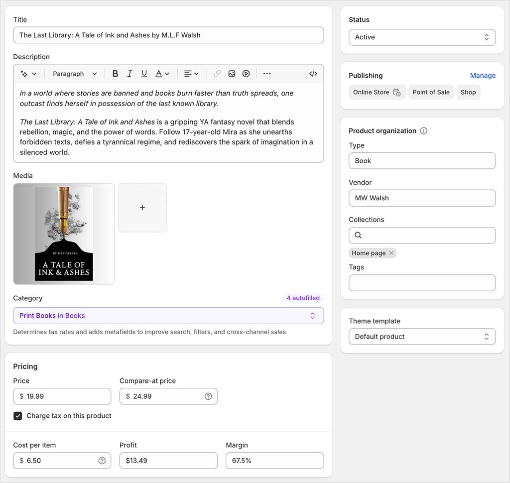Select the book cover media thumbnail

(x=64, y=234)
